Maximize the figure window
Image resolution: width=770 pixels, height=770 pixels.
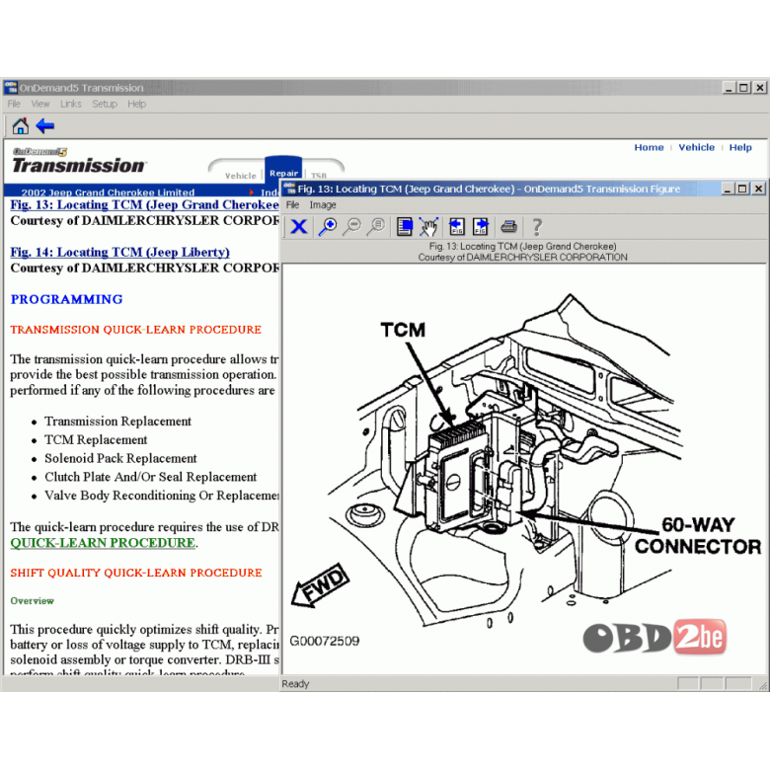pyautogui.click(x=742, y=189)
